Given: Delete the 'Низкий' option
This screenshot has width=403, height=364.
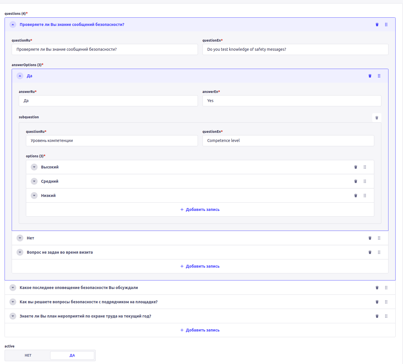Looking at the screenshot, I should click(x=356, y=196).
